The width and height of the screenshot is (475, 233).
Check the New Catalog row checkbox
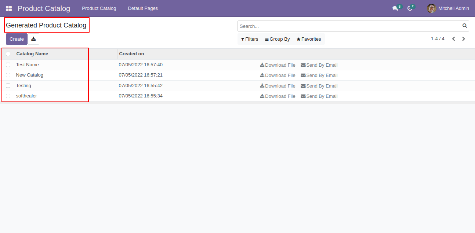tap(8, 75)
